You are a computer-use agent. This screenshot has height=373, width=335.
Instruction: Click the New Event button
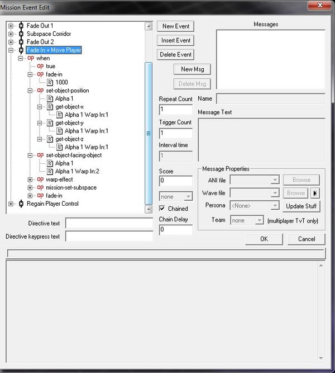coord(176,26)
